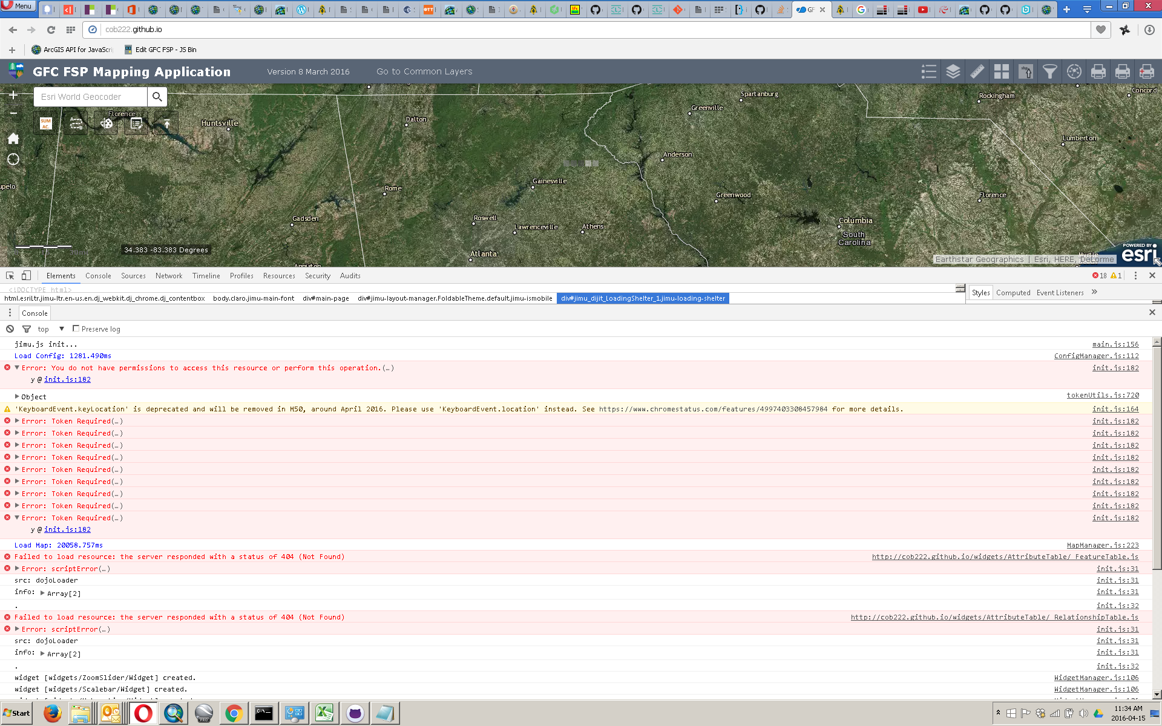Zoom in on the map
Image resolution: width=1162 pixels, height=726 pixels.
click(13, 95)
